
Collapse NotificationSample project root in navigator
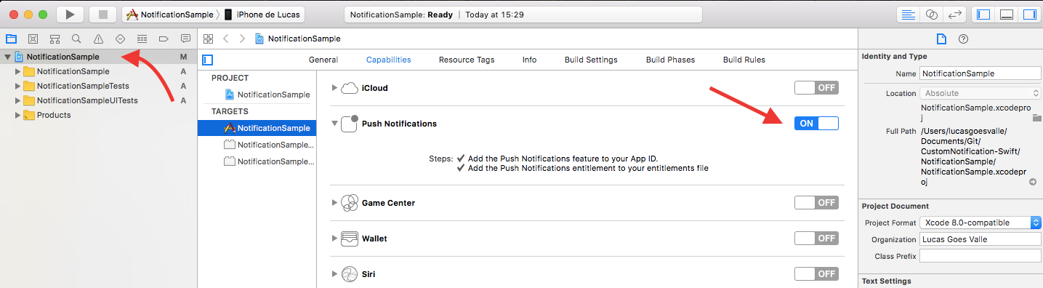coord(7,57)
